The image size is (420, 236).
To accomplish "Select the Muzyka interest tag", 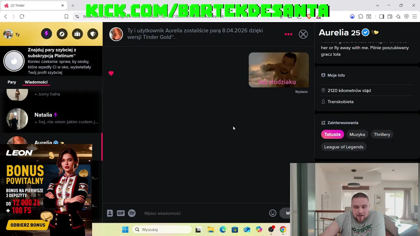I will pos(357,134).
